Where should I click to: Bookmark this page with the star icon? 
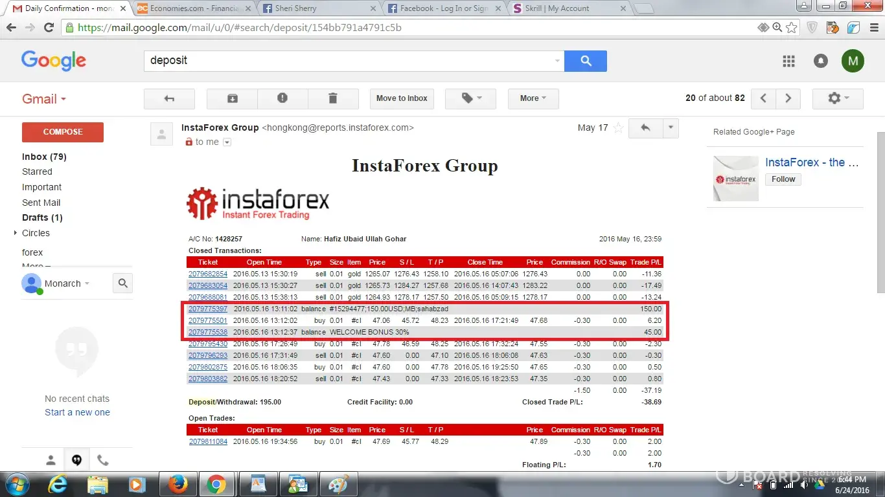(x=792, y=28)
